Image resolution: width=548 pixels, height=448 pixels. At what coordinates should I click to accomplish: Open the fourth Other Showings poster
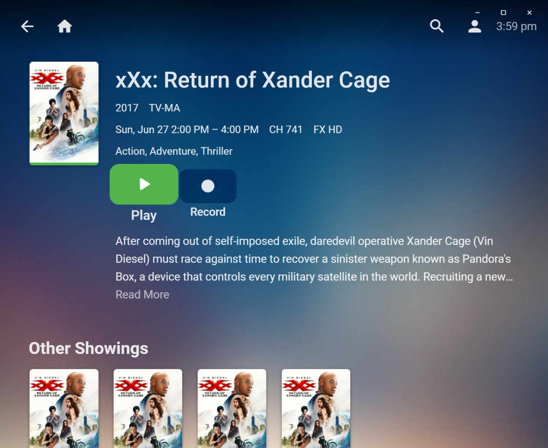pos(316,408)
